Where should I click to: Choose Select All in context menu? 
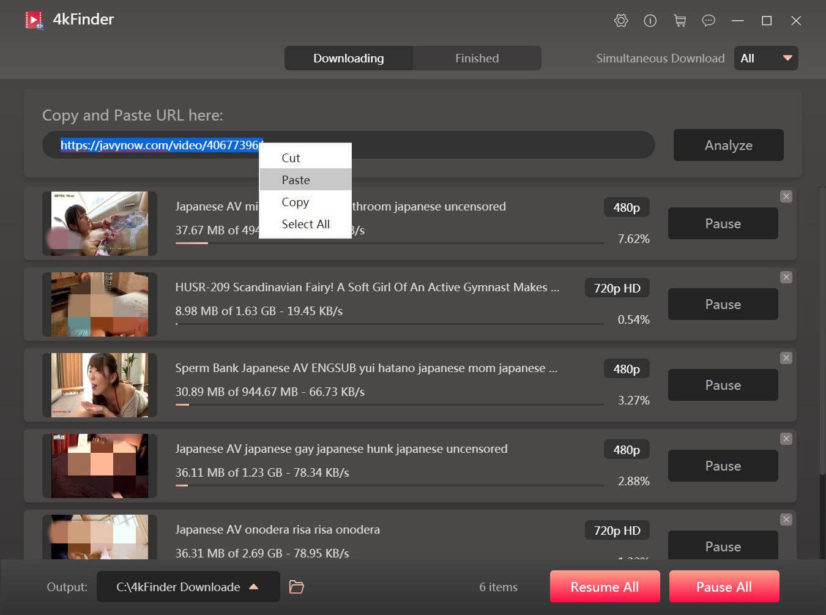pos(305,224)
